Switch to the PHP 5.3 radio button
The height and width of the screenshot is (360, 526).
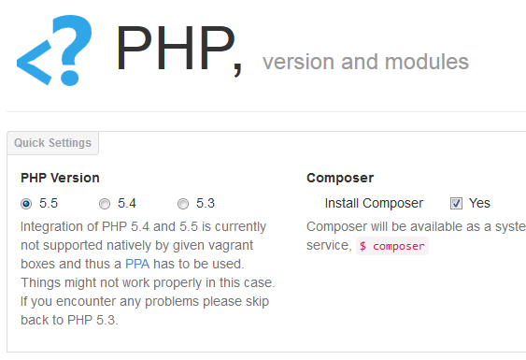coord(183,204)
